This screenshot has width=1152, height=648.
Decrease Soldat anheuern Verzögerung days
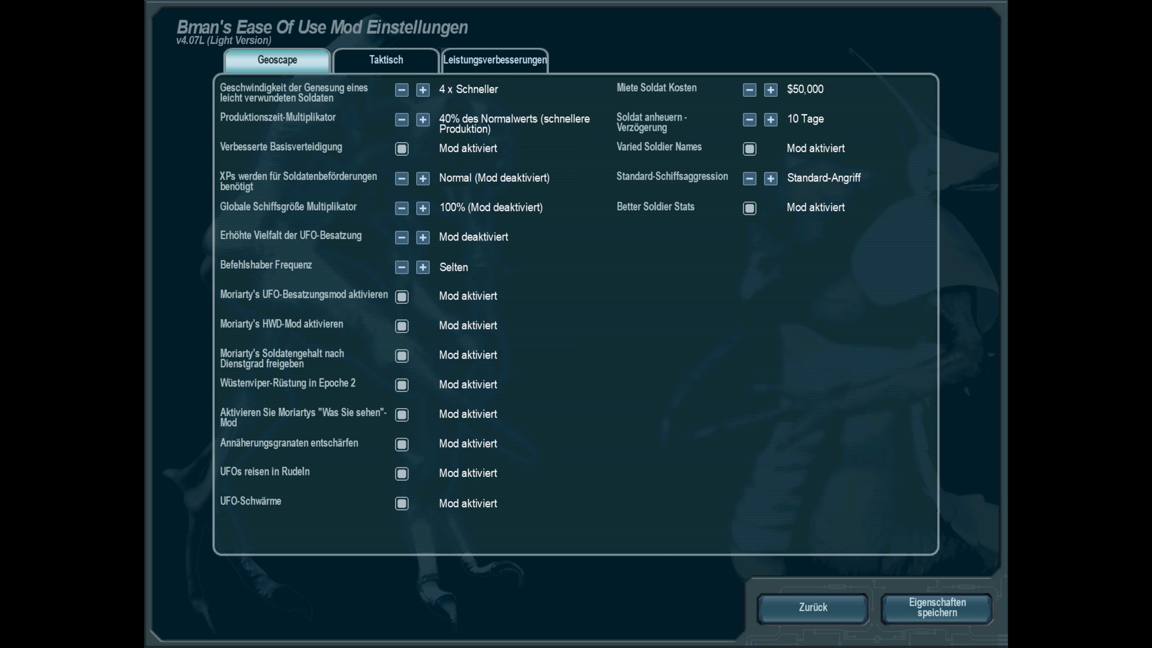(x=749, y=120)
